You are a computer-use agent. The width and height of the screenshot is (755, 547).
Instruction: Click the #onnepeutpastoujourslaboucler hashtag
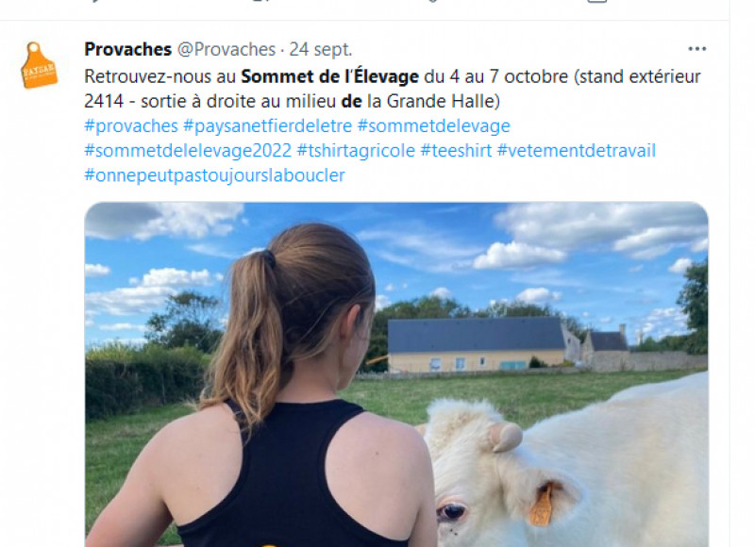click(x=215, y=175)
